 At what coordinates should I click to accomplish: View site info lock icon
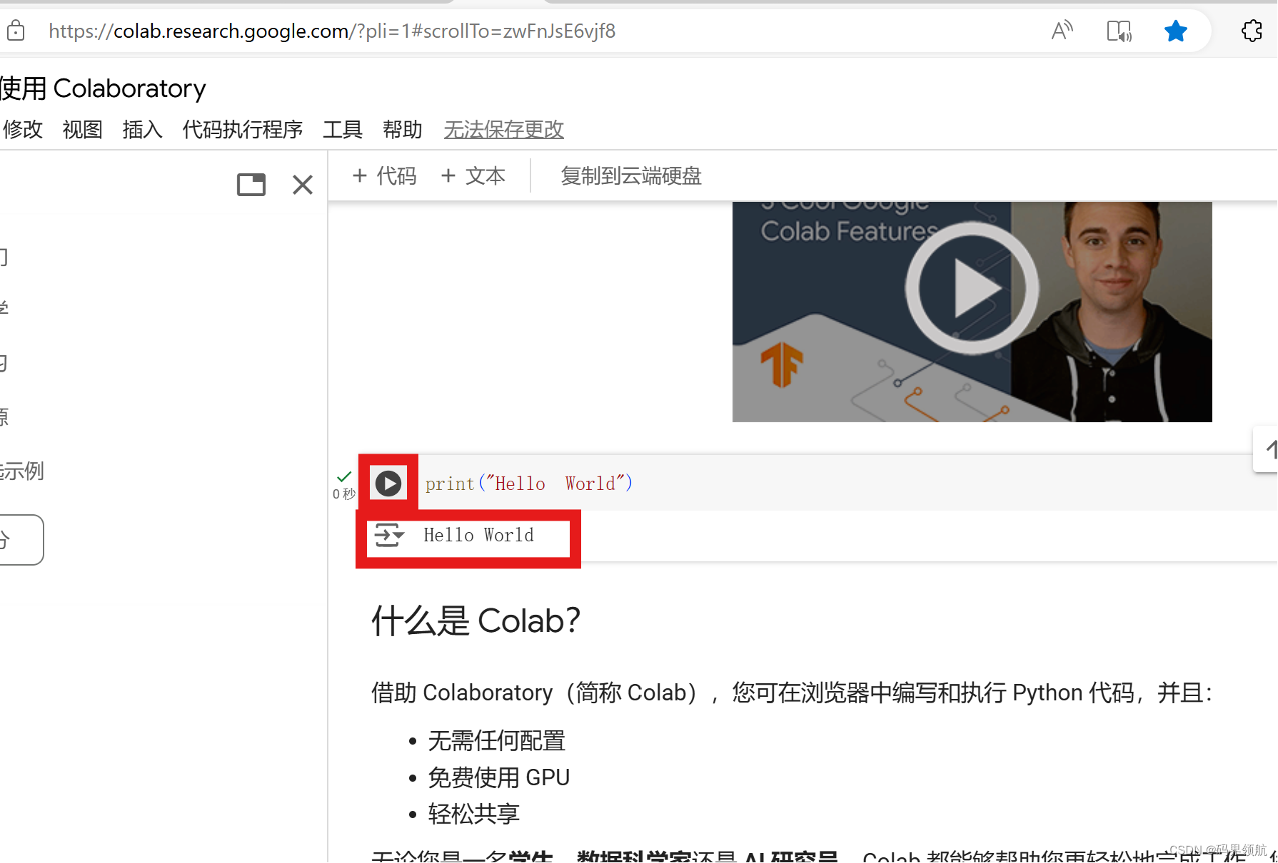16,31
